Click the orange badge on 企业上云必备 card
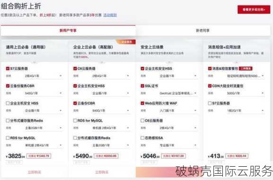273x180 pixels. pyautogui.click(x=126, y=42)
